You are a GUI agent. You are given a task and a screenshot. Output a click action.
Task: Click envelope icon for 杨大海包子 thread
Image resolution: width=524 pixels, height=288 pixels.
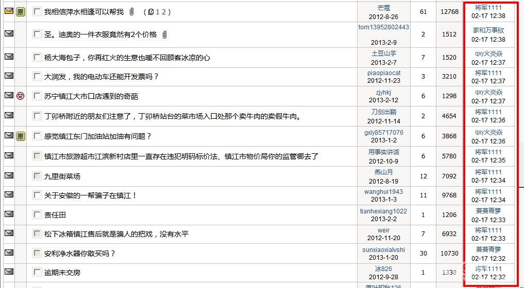(9, 57)
